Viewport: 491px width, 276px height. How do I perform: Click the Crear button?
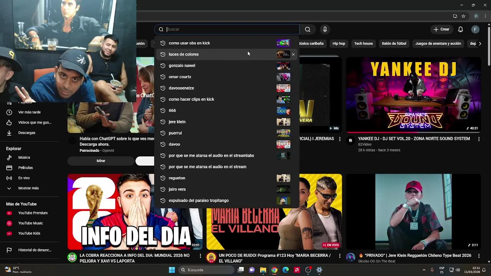441,30
